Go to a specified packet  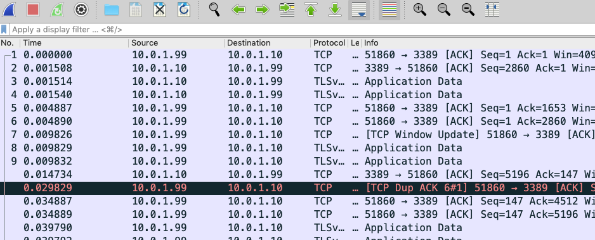coord(287,9)
